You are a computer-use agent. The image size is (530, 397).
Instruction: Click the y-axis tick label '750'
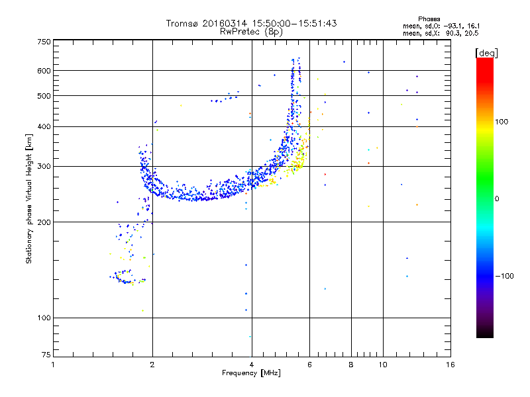coord(44,42)
